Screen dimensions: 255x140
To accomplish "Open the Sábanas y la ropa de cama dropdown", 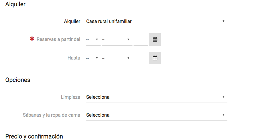I will (157, 115).
